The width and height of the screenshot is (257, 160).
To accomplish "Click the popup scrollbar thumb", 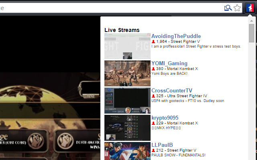I will 251,33.
